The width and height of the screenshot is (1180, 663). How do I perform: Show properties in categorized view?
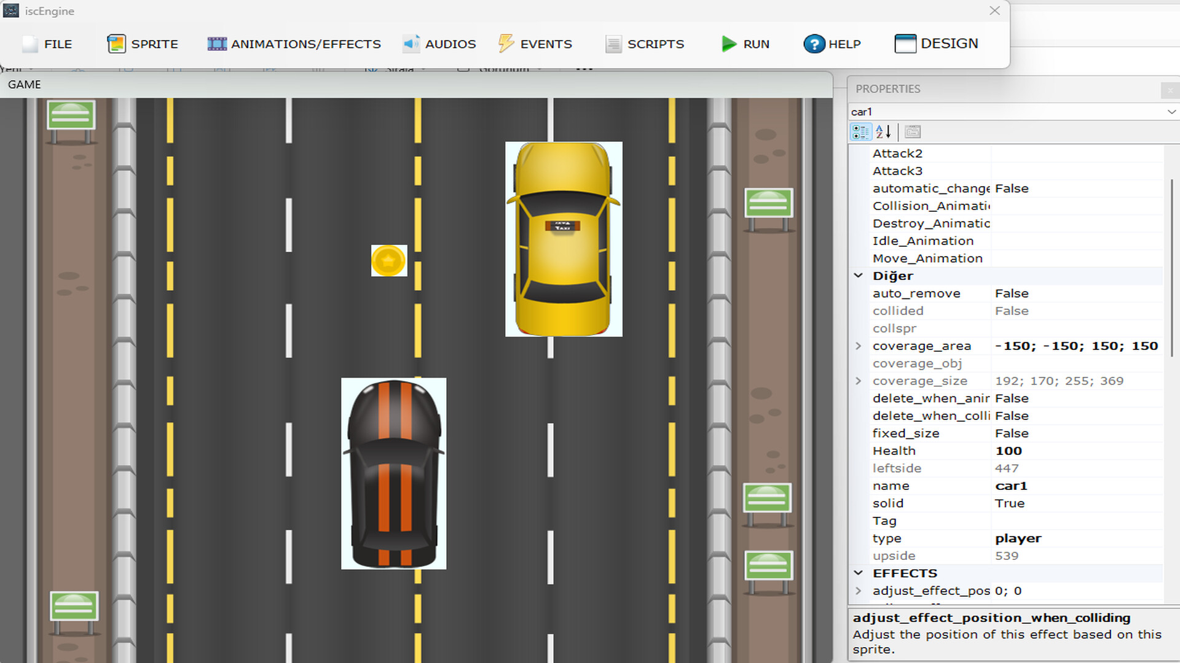point(860,132)
